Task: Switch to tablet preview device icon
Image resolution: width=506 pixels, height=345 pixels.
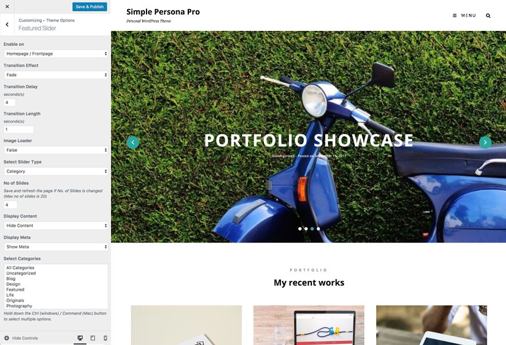Action: tap(93, 338)
